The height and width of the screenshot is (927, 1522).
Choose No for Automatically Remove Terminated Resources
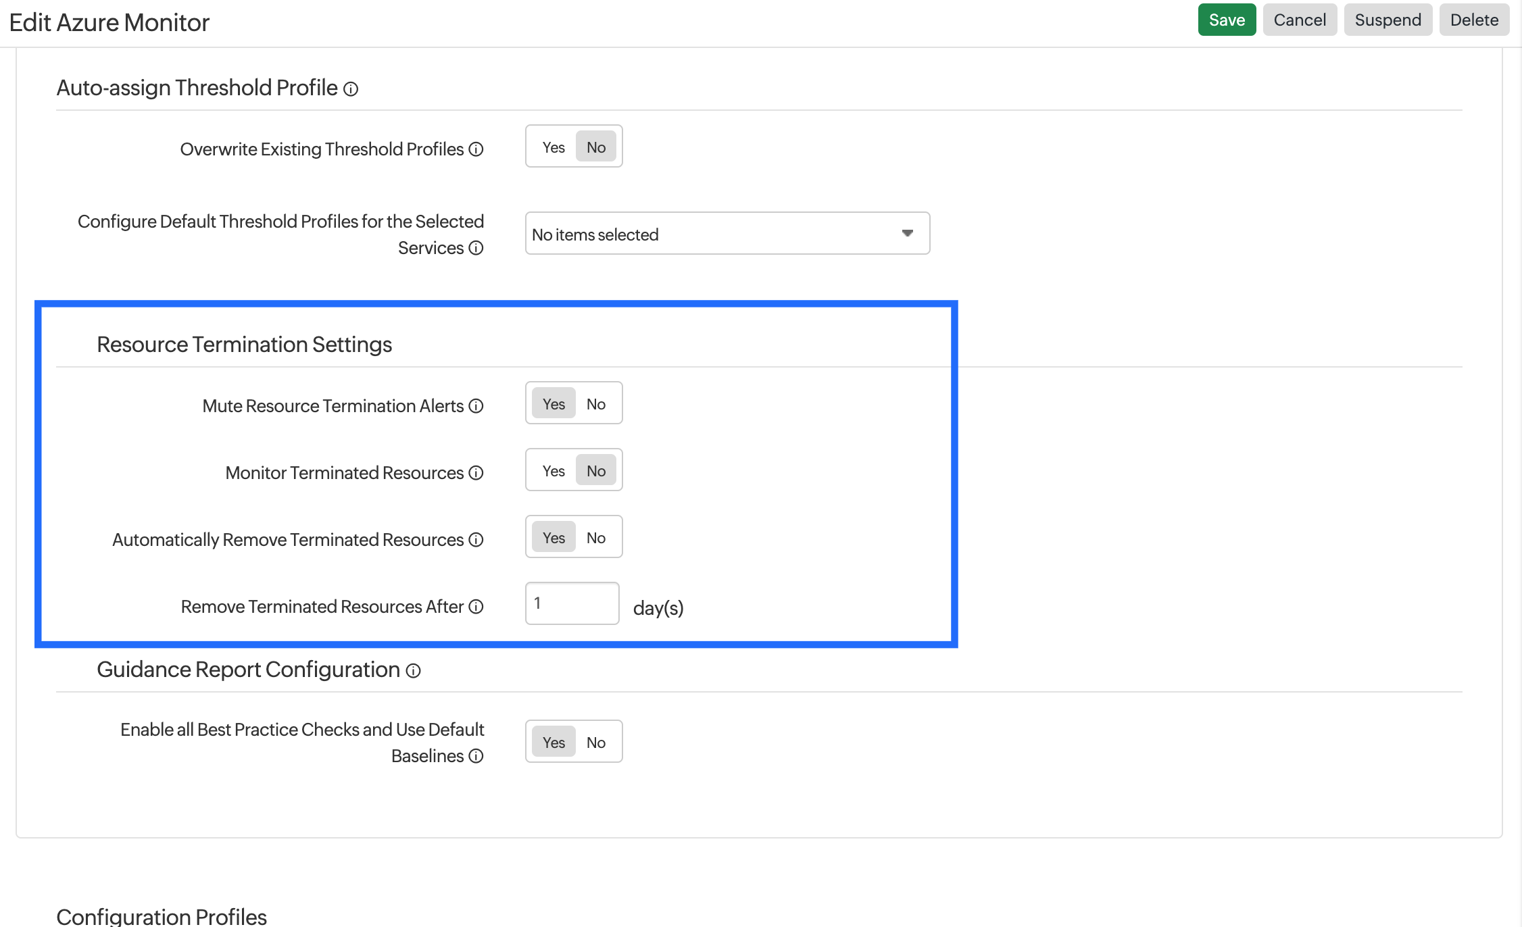coord(595,538)
